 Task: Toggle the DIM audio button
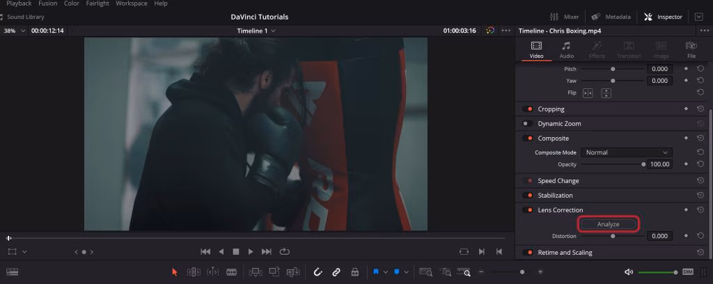tap(688, 271)
